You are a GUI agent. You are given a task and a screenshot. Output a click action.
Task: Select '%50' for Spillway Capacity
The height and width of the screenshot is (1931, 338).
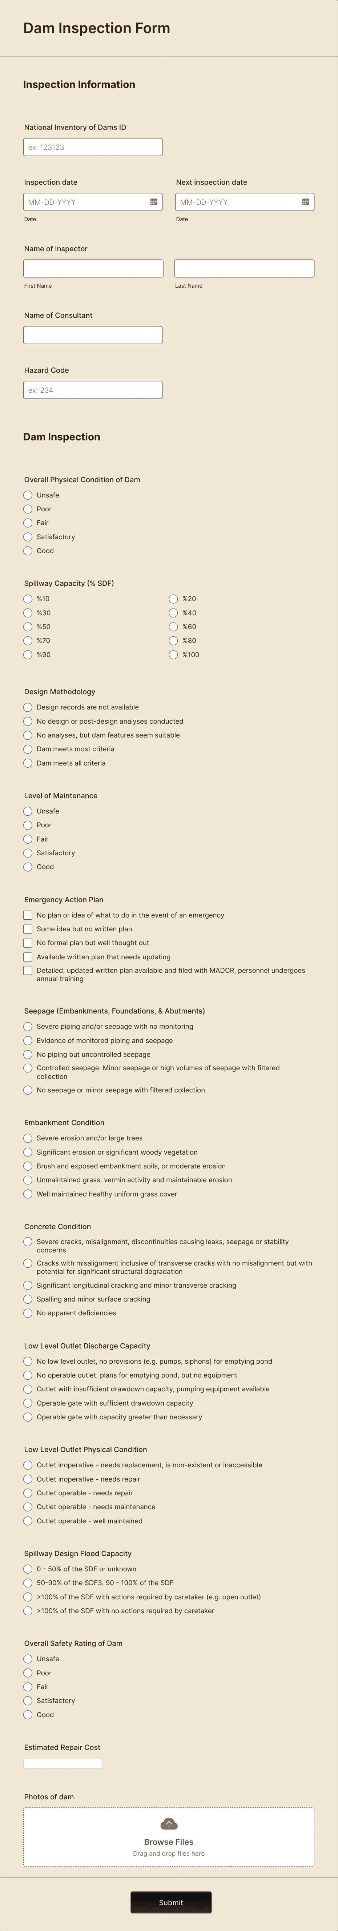click(28, 627)
